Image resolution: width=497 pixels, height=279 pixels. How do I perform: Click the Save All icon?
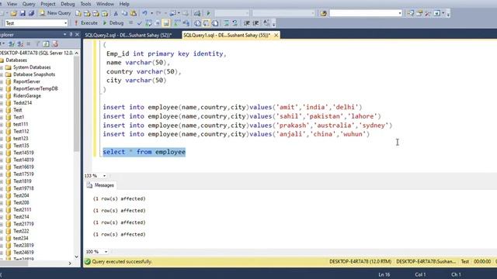(x=31, y=13)
